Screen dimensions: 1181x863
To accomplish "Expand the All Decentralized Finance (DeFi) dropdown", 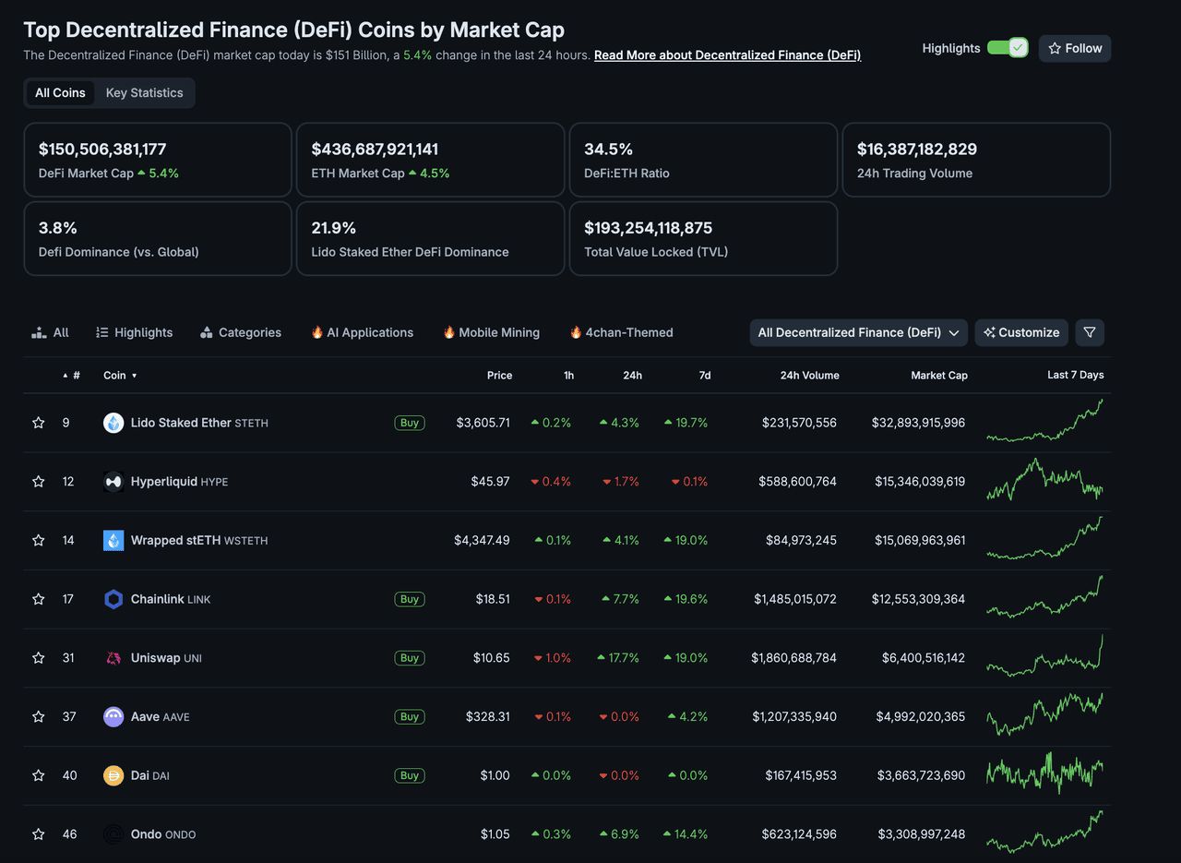I will [858, 332].
